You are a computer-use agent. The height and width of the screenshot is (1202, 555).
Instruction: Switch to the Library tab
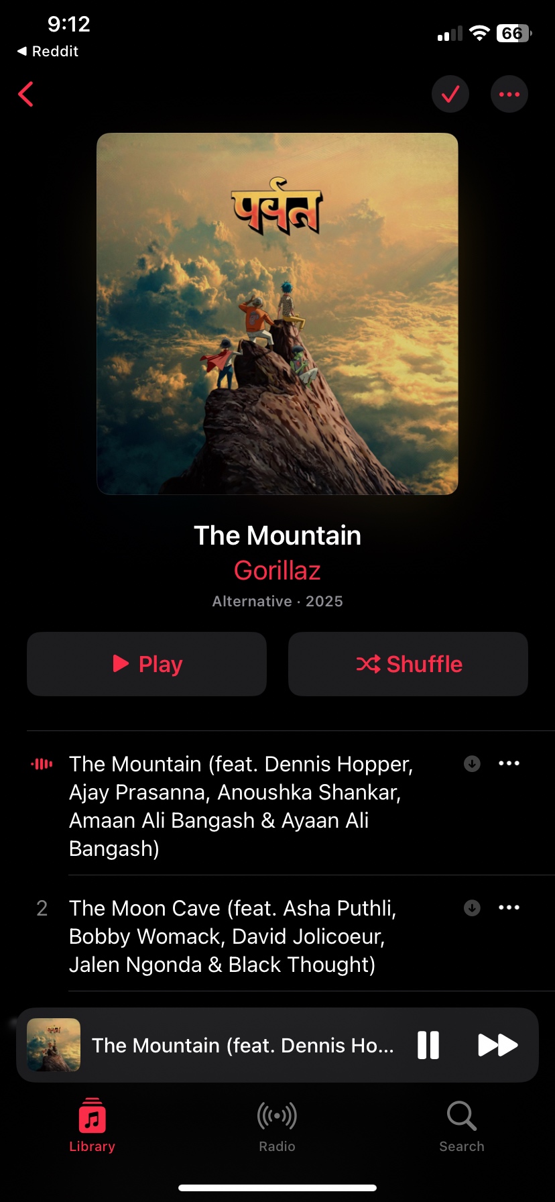(92, 1126)
